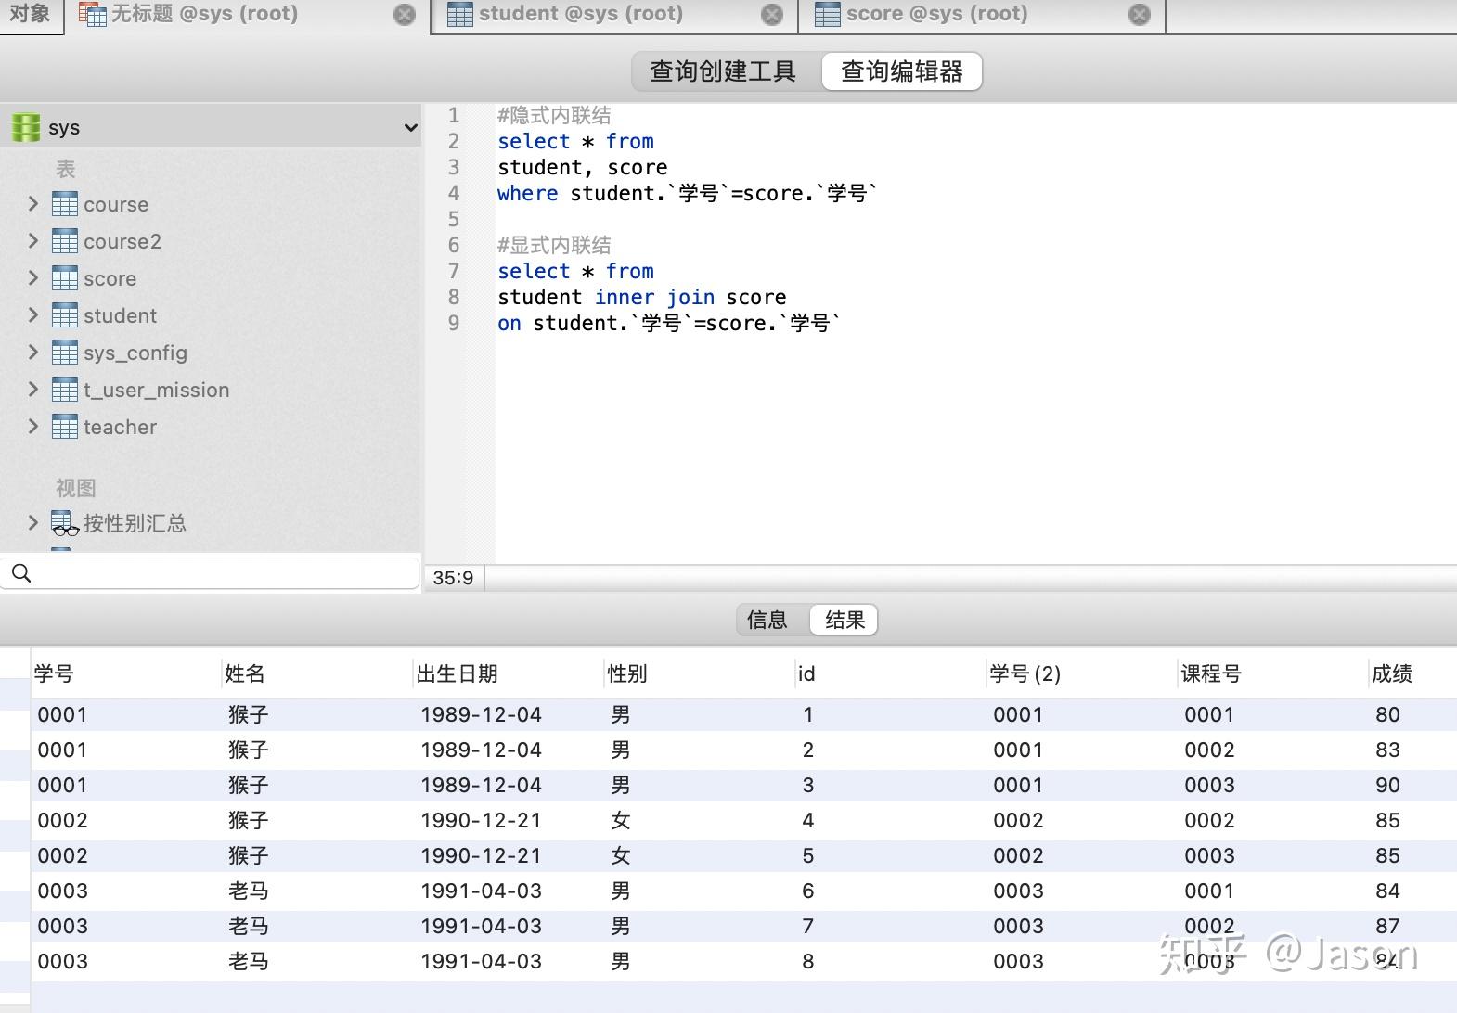The image size is (1457, 1013).
Task: Expand the 按性别汇总 view node
Action: (x=33, y=522)
